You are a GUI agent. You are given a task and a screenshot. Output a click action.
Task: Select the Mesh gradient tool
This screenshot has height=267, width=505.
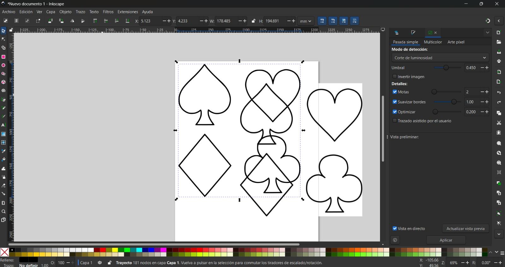[x=3, y=142]
